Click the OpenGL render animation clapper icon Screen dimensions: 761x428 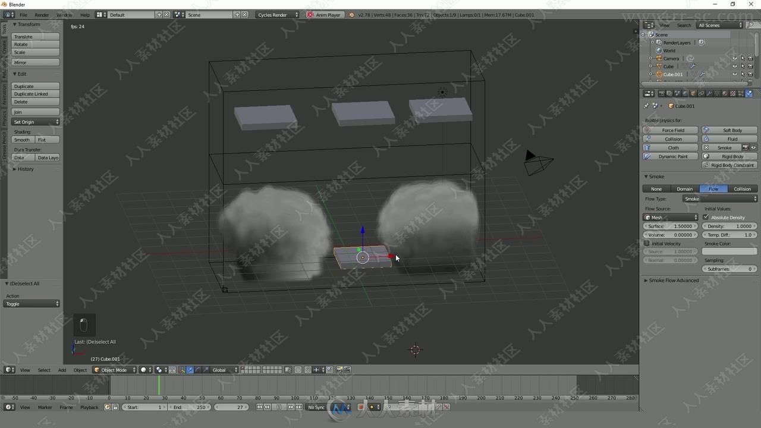click(347, 370)
